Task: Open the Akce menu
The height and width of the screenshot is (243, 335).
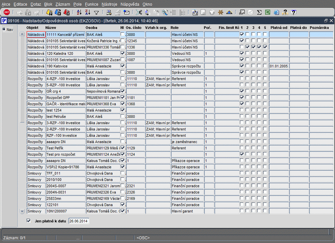Action: pyautogui.click(x=6, y=4)
